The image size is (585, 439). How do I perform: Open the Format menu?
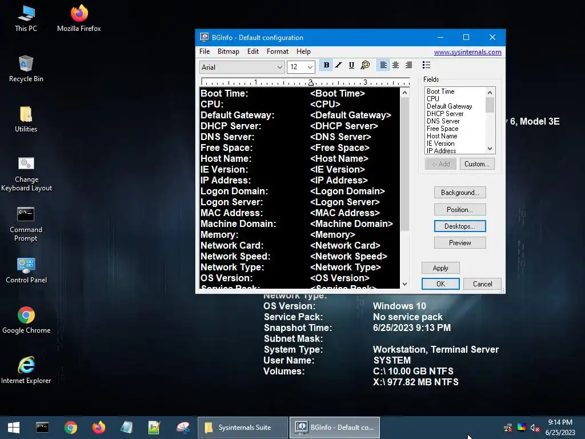click(x=278, y=51)
